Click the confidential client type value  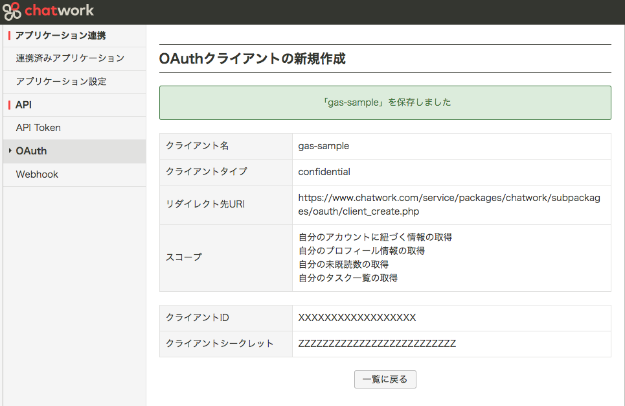[324, 172]
